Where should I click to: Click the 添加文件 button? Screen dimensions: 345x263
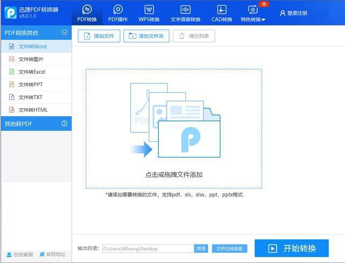(99, 36)
